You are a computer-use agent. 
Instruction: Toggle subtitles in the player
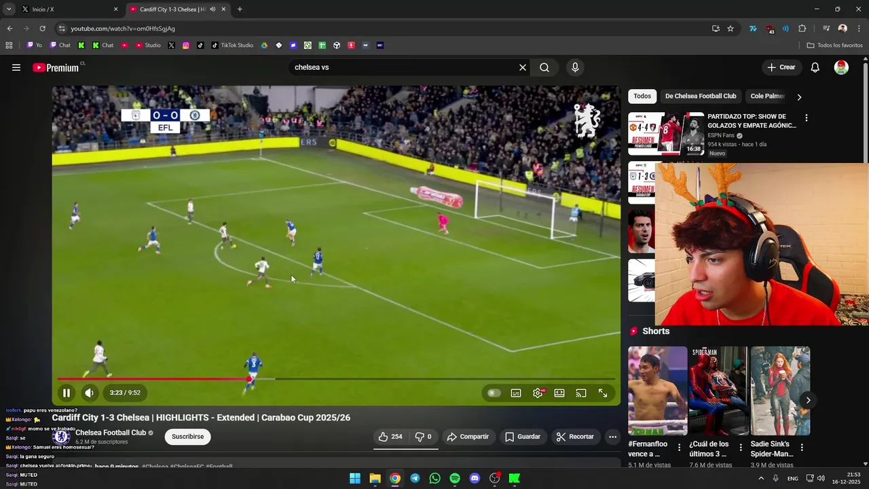[x=516, y=393]
